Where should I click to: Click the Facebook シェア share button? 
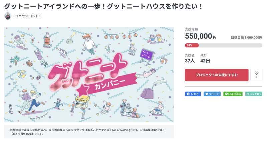(x=193, y=94)
